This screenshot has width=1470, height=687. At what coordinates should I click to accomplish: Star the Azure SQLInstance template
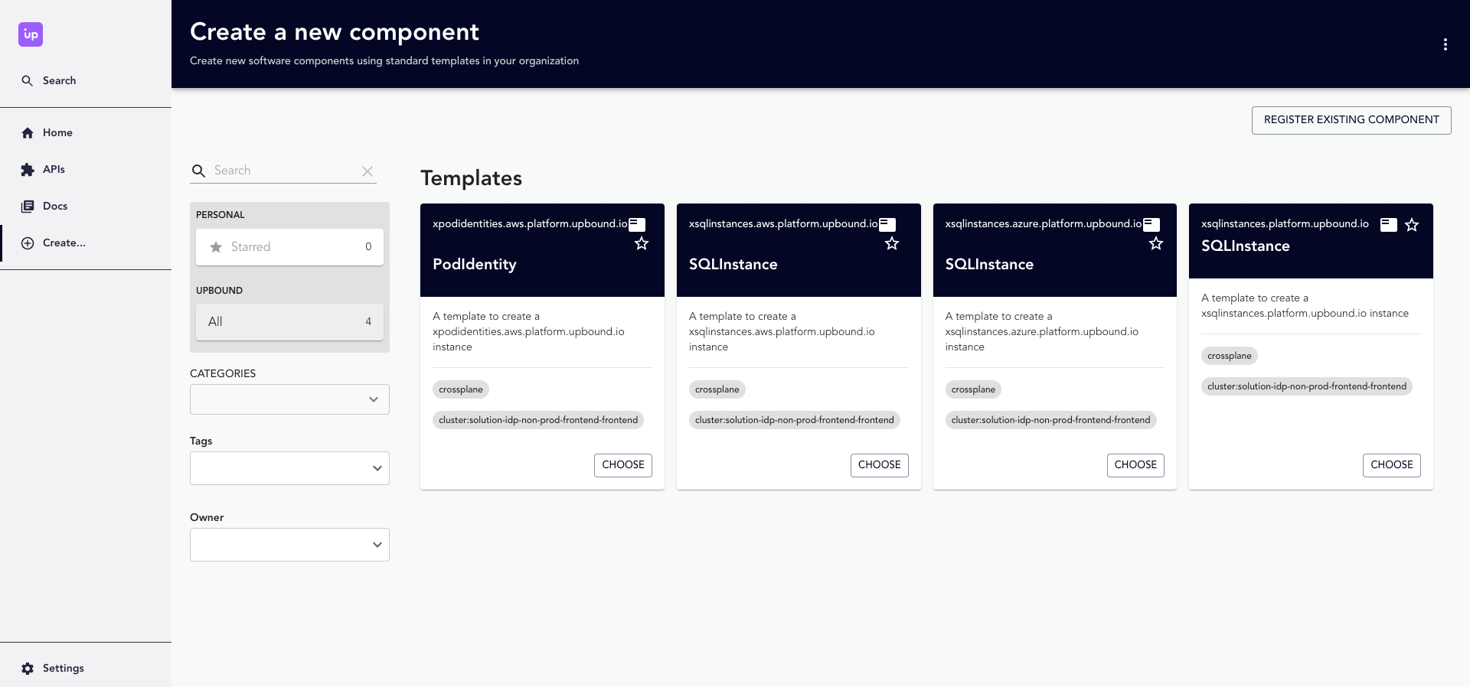click(x=1156, y=244)
